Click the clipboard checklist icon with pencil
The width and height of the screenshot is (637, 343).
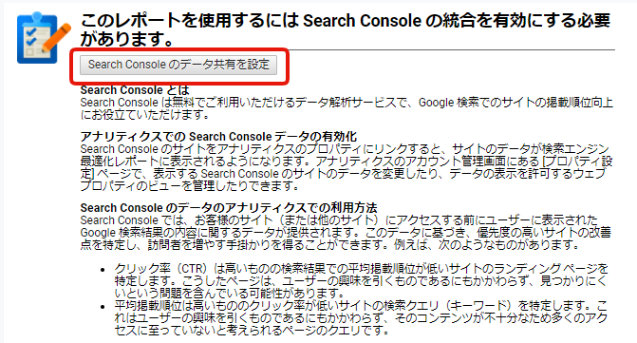point(44,38)
